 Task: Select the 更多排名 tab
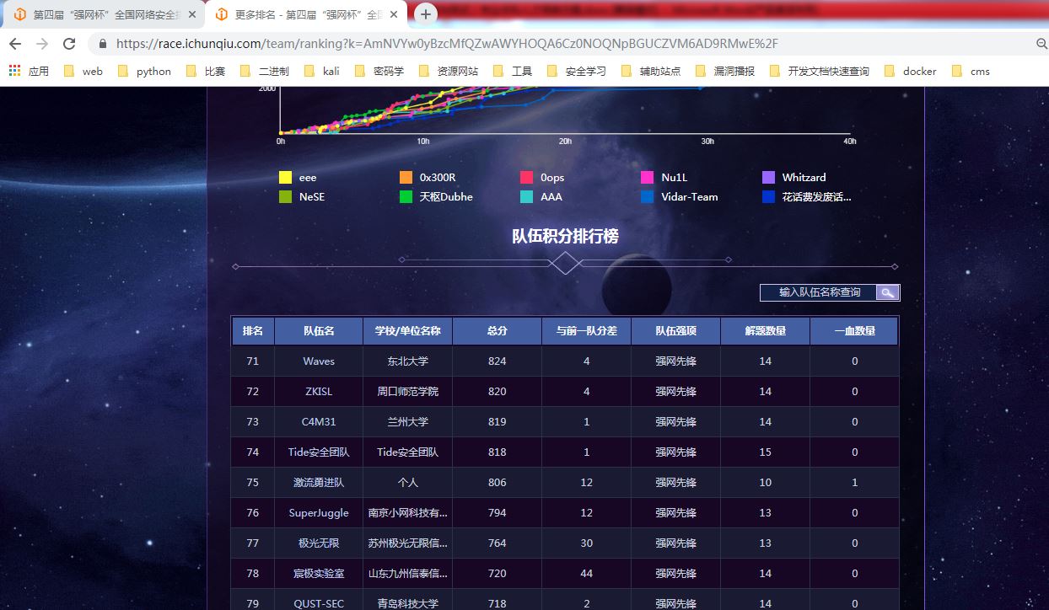pos(305,15)
